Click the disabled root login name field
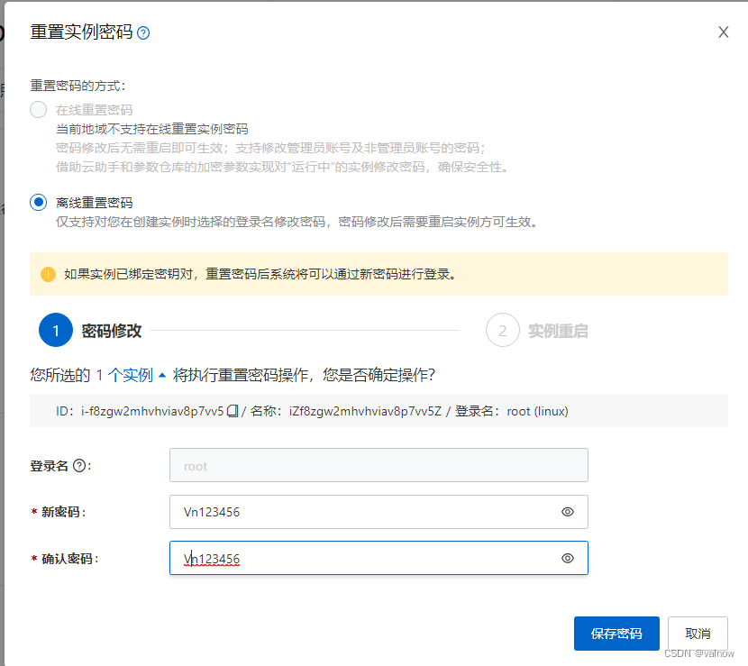The image size is (748, 666). (379, 465)
